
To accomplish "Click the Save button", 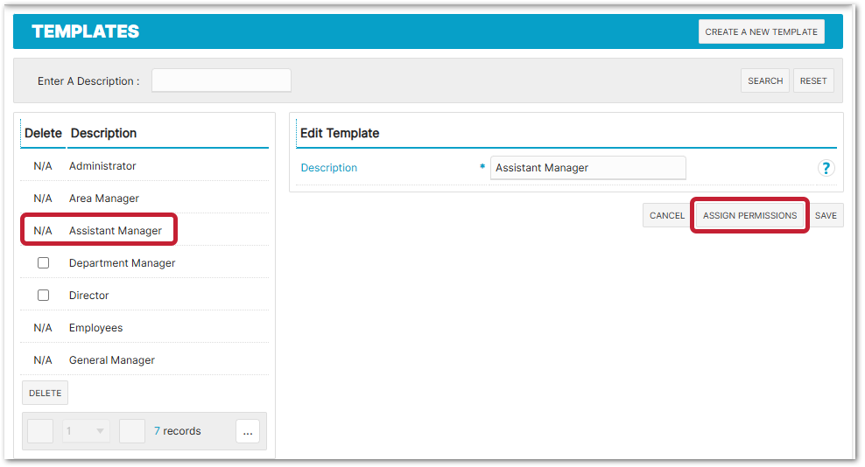I will coord(826,215).
